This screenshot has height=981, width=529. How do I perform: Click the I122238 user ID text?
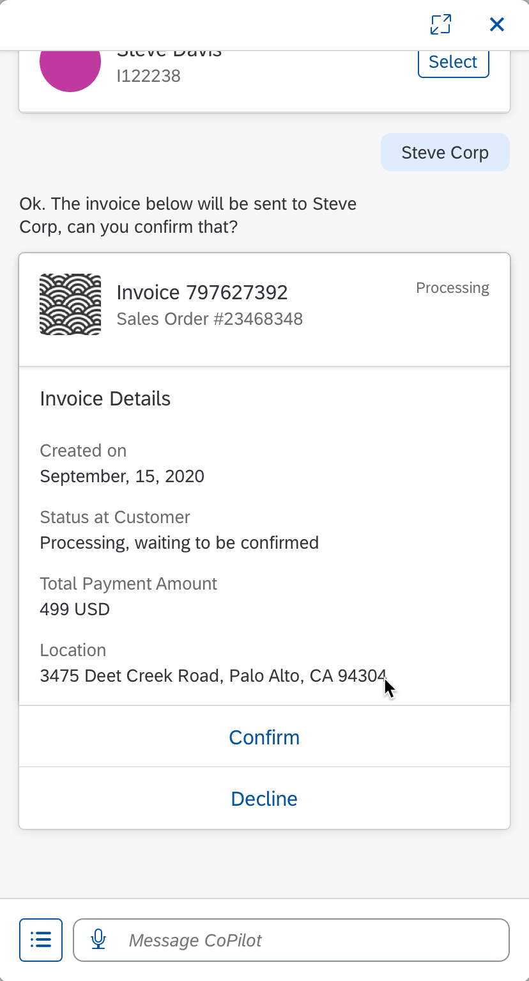148,76
